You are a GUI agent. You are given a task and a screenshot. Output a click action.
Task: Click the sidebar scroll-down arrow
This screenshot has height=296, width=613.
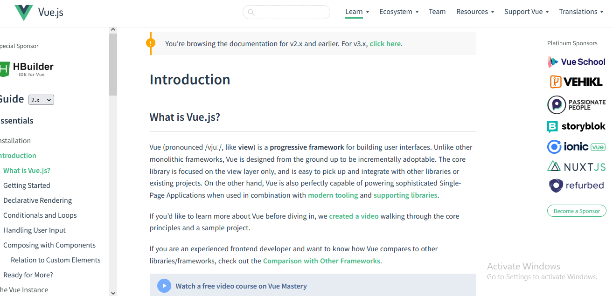(113, 292)
